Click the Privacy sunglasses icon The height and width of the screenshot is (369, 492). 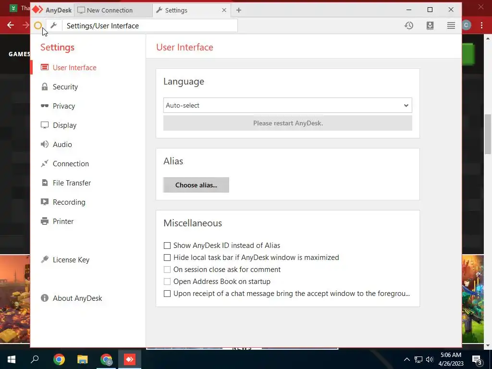[x=45, y=106]
